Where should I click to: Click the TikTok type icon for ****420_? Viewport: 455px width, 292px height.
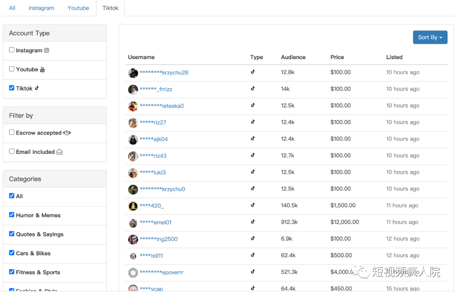click(x=253, y=205)
